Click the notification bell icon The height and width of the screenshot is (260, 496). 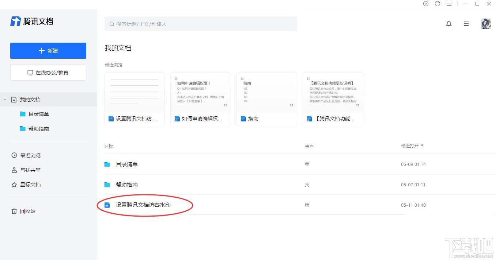click(449, 23)
